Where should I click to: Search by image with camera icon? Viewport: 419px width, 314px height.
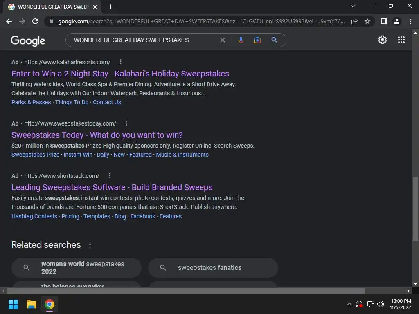pyautogui.click(x=257, y=40)
